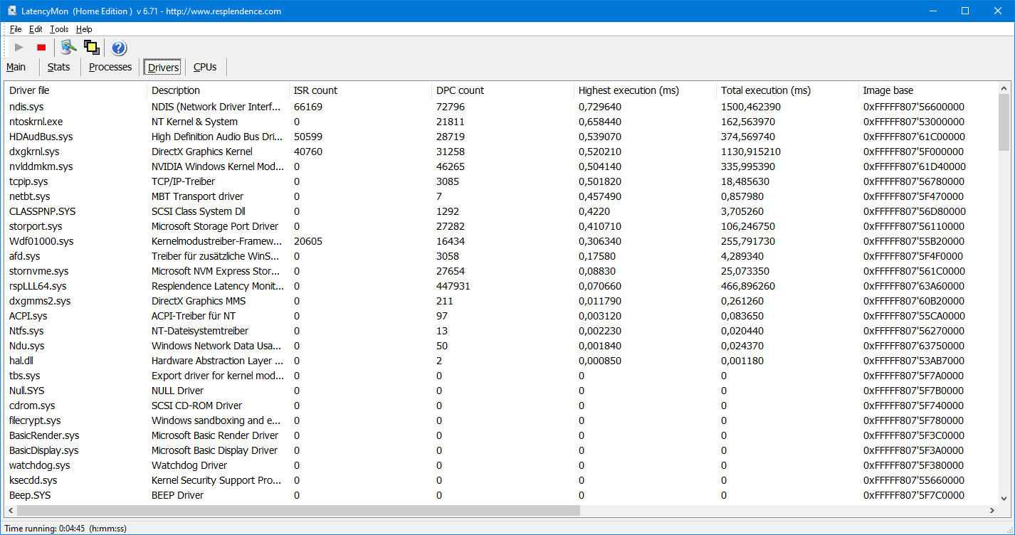Sort by Highest execution (ms) column
This screenshot has width=1015, height=535.
tap(645, 90)
